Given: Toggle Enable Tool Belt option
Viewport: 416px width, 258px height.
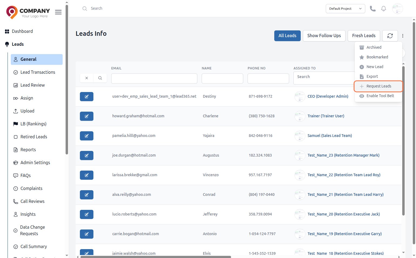Looking at the screenshot, I should [x=378, y=96].
